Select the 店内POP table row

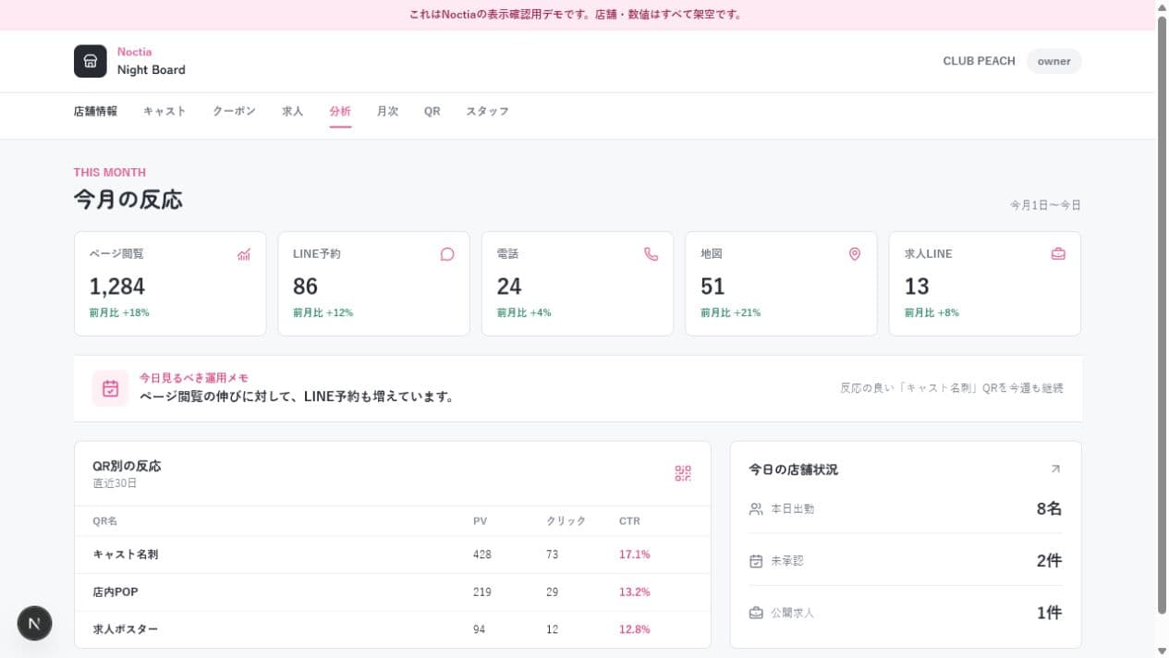[x=393, y=591]
